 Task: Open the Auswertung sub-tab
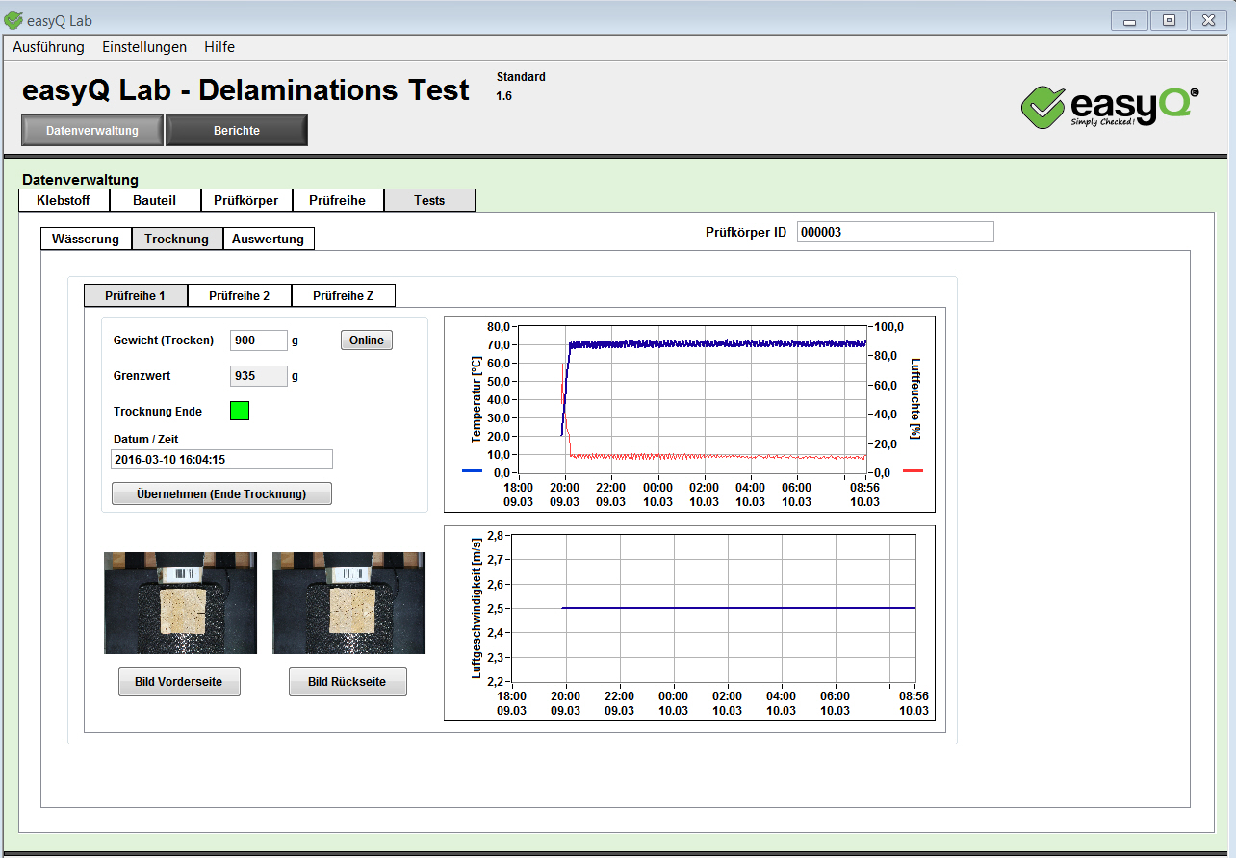point(269,239)
